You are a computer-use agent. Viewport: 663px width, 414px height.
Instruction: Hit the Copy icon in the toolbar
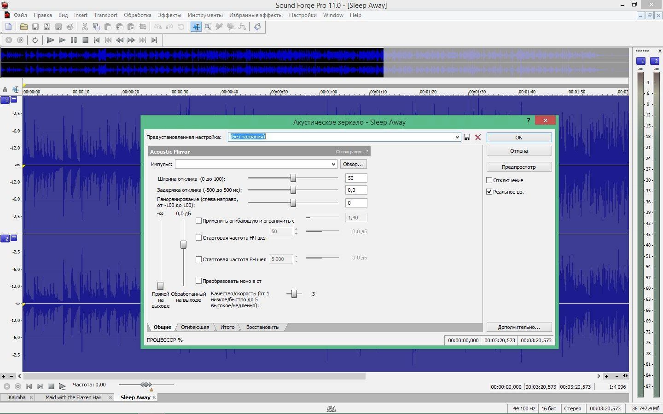click(x=96, y=27)
